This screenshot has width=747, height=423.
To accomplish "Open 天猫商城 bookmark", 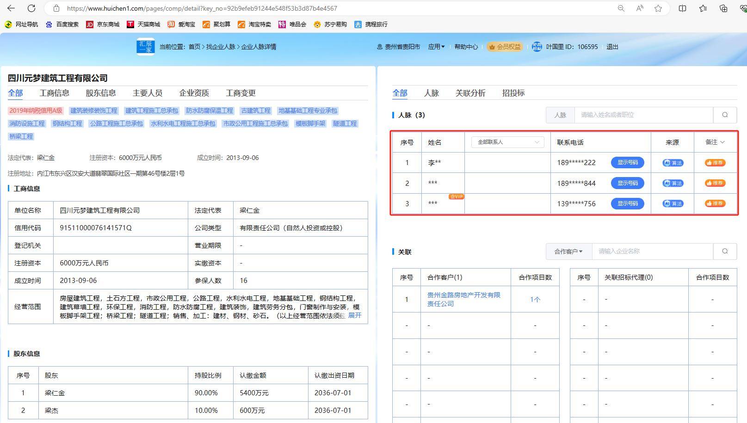I will 143,25.
